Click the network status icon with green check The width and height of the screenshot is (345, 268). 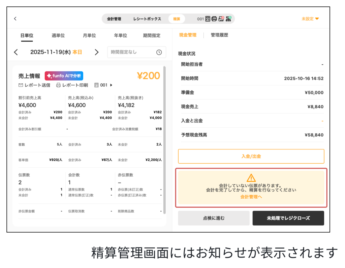pyautogui.click(x=228, y=19)
